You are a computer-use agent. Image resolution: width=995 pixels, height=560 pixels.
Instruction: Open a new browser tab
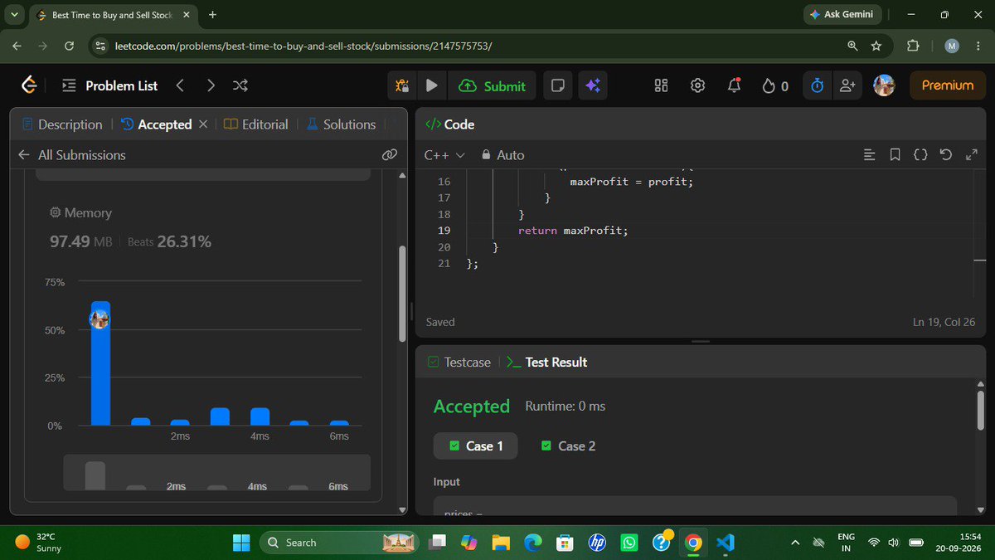(213, 15)
